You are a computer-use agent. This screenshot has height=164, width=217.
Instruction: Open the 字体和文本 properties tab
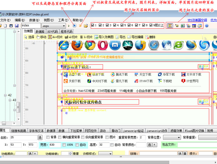(36, 131)
